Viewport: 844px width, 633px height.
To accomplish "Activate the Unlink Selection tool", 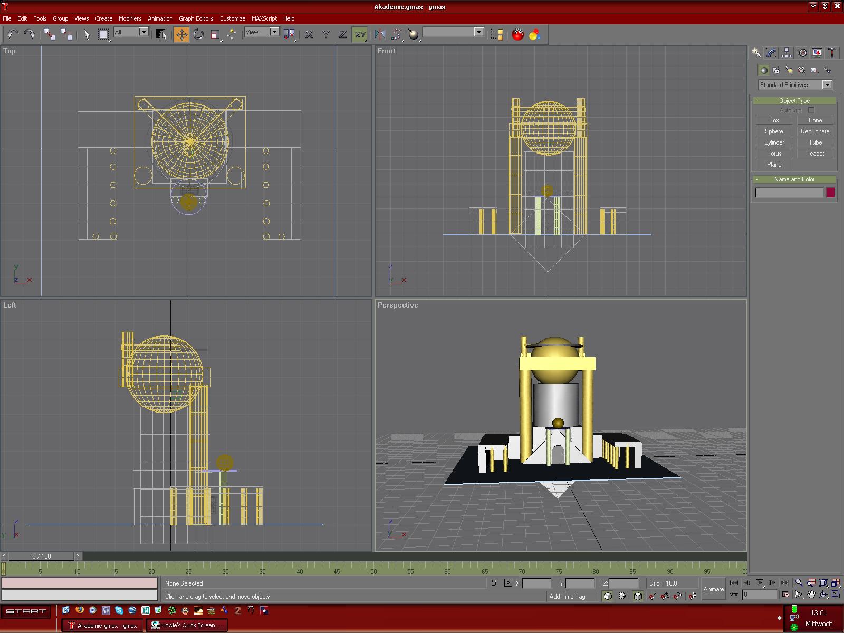I will pyautogui.click(x=66, y=34).
